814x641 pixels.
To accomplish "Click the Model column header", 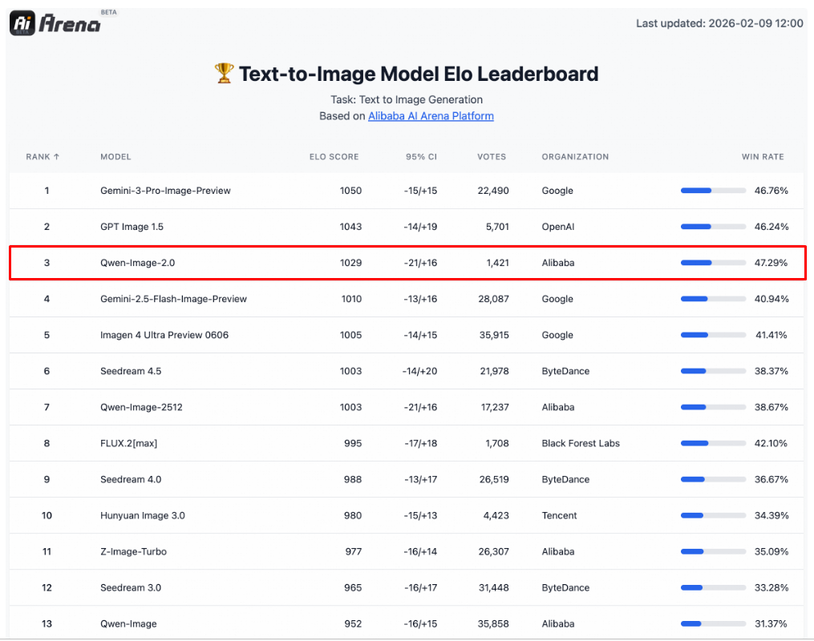I will [115, 157].
